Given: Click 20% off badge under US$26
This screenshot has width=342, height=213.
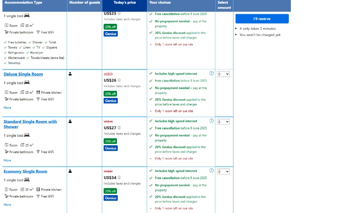Looking at the screenshot, I should pyautogui.click(x=110, y=94).
